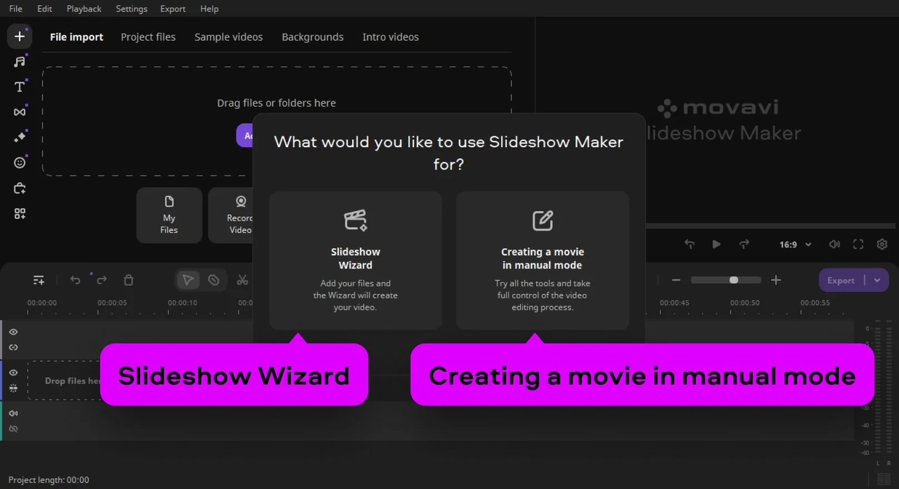Viewport: 899px width, 489px height.
Task: Click the curved forward arrow right of Play
Action: (x=744, y=244)
